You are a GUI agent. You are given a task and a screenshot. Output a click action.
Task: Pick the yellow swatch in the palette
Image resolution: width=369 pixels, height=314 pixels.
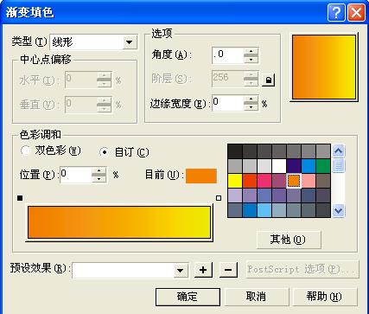click(x=235, y=181)
